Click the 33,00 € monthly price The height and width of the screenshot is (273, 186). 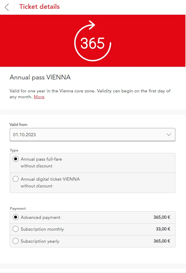tap(163, 229)
